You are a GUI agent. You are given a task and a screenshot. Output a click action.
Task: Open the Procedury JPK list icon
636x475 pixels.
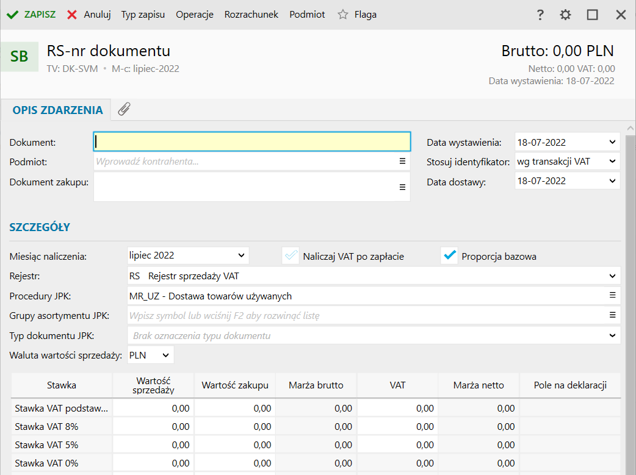(x=612, y=296)
